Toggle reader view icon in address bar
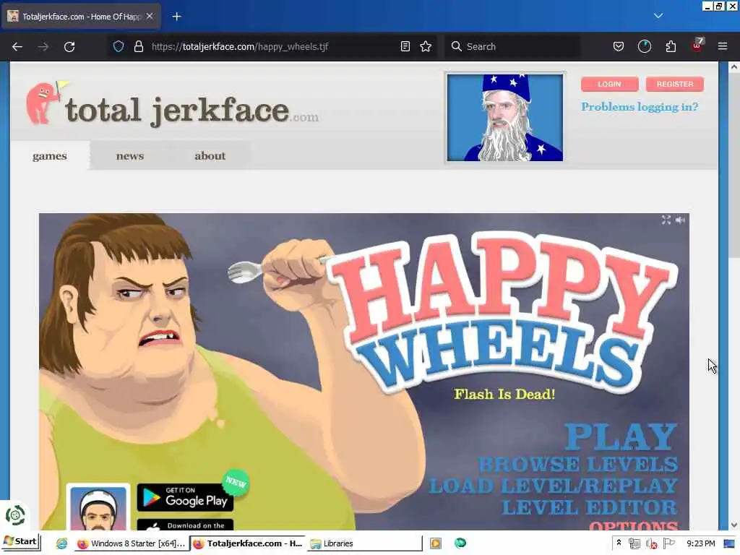This screenshot has width=740, height=555. tap(405, 46)
